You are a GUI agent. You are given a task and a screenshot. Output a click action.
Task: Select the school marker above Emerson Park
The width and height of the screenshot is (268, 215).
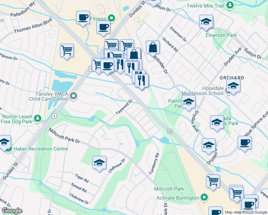click(206, 21)
